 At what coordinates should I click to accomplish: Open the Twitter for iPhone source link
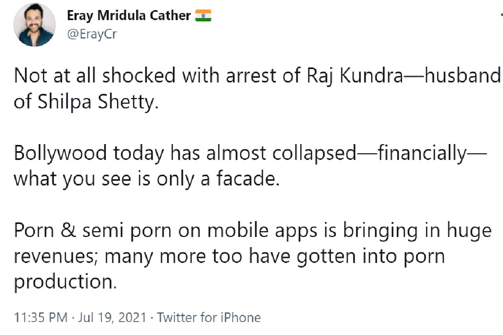coord(209,317)
